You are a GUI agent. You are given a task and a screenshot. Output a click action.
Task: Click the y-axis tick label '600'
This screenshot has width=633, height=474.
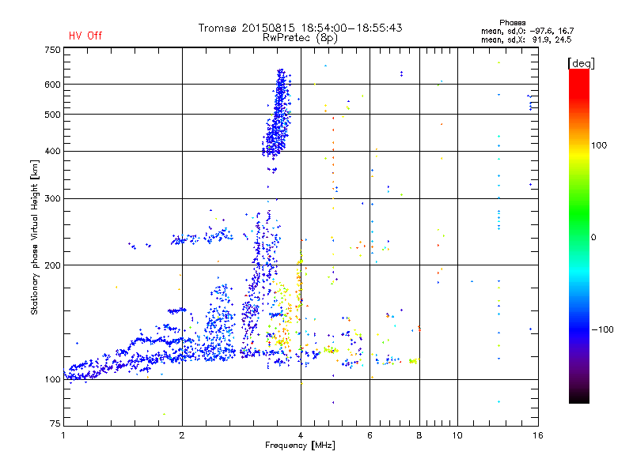(53, 85)
